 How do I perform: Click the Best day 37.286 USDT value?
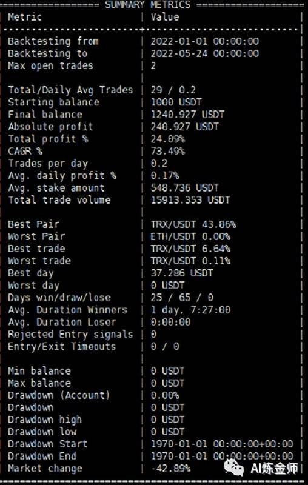pyautogui.click(x=182, y=273)
